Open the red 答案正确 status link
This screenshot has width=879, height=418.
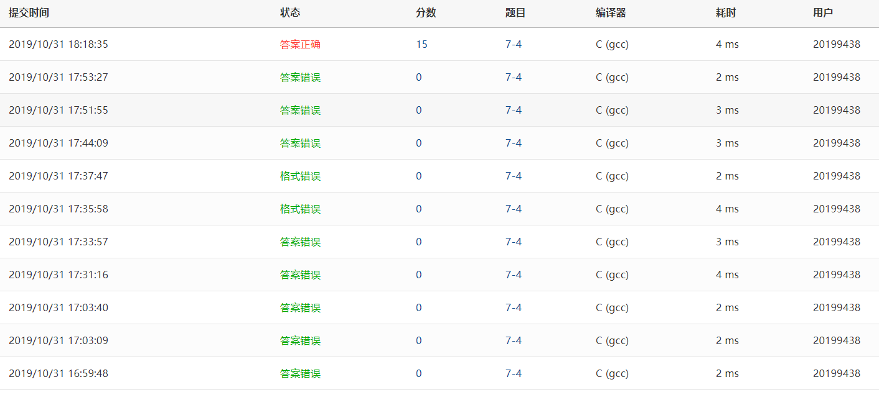click(x=300, y=45)
